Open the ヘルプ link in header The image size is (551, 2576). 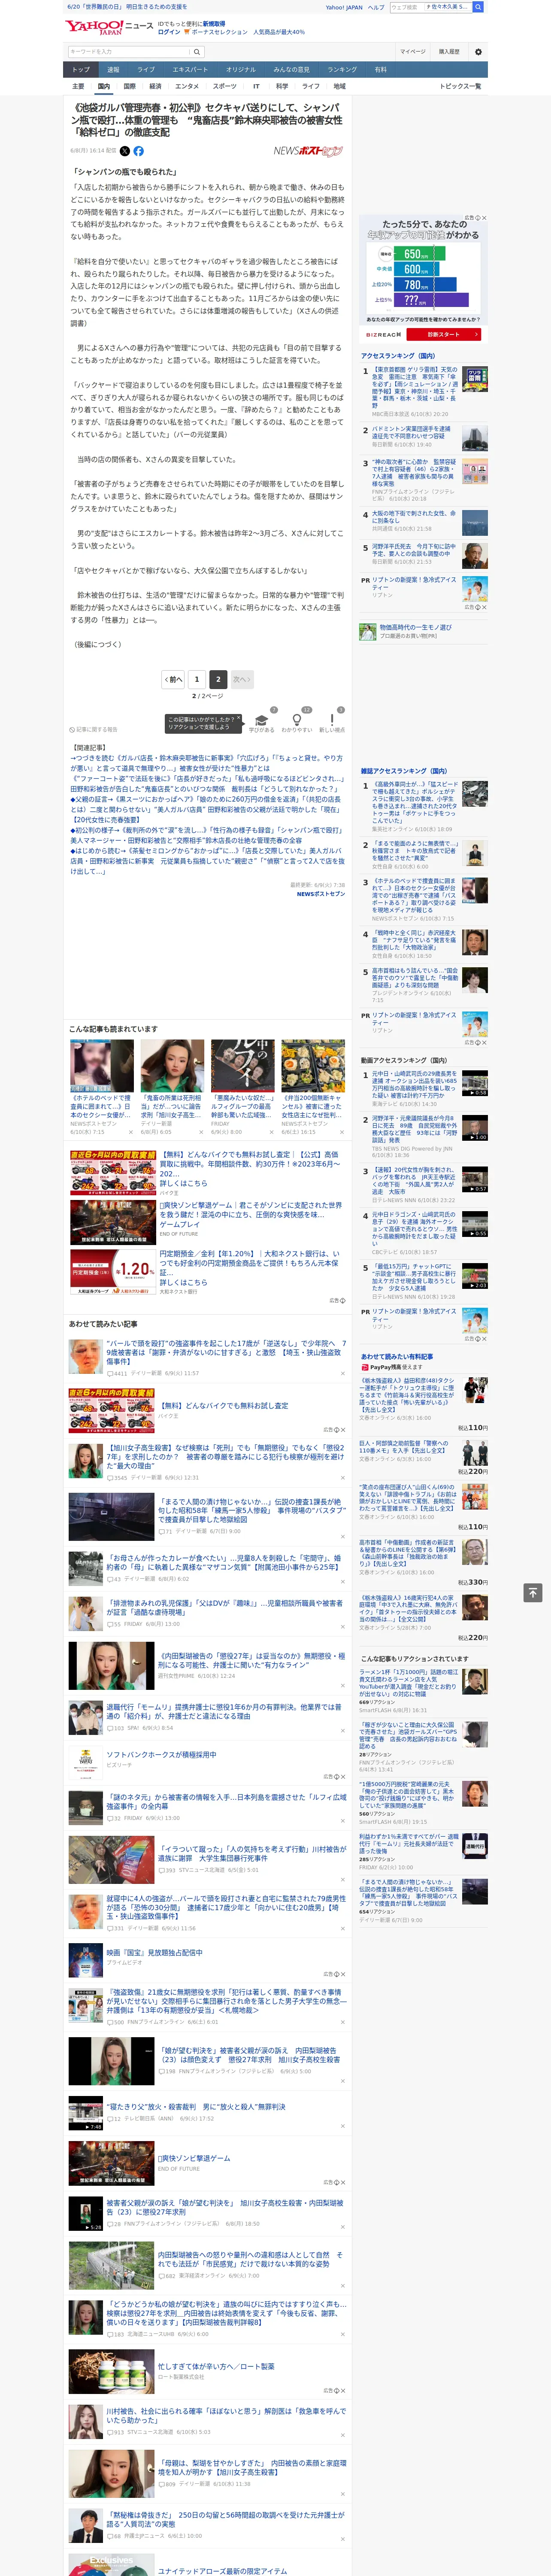click(376, 7)
